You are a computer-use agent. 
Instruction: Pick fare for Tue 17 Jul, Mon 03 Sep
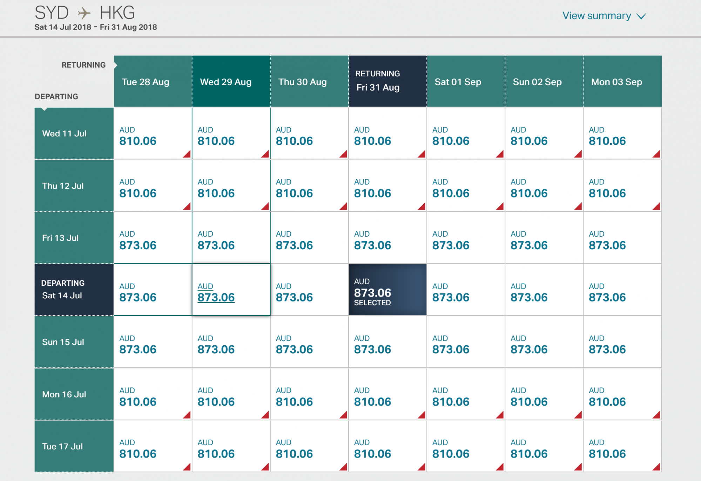click(622, 446)
